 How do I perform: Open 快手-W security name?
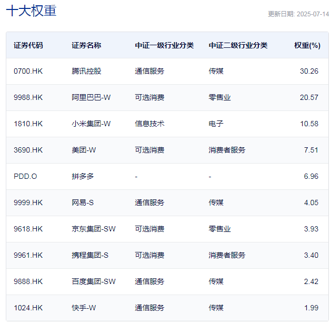coord(84,308)
